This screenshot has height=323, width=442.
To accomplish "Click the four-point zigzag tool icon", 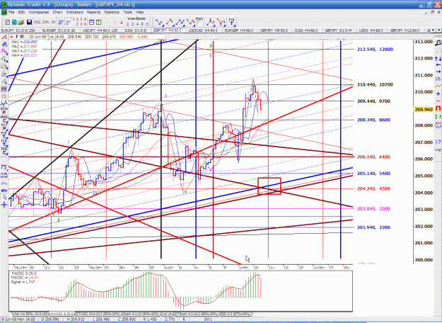I will click(190, 22).
